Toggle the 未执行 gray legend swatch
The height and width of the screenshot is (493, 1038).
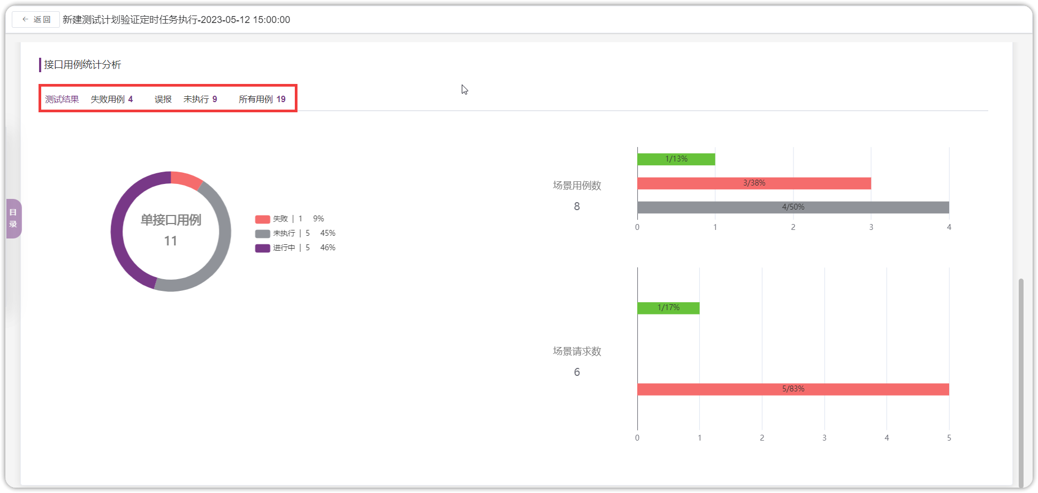tap(262, 233)
